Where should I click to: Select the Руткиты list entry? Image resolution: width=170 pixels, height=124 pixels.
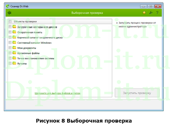[22, 64]
